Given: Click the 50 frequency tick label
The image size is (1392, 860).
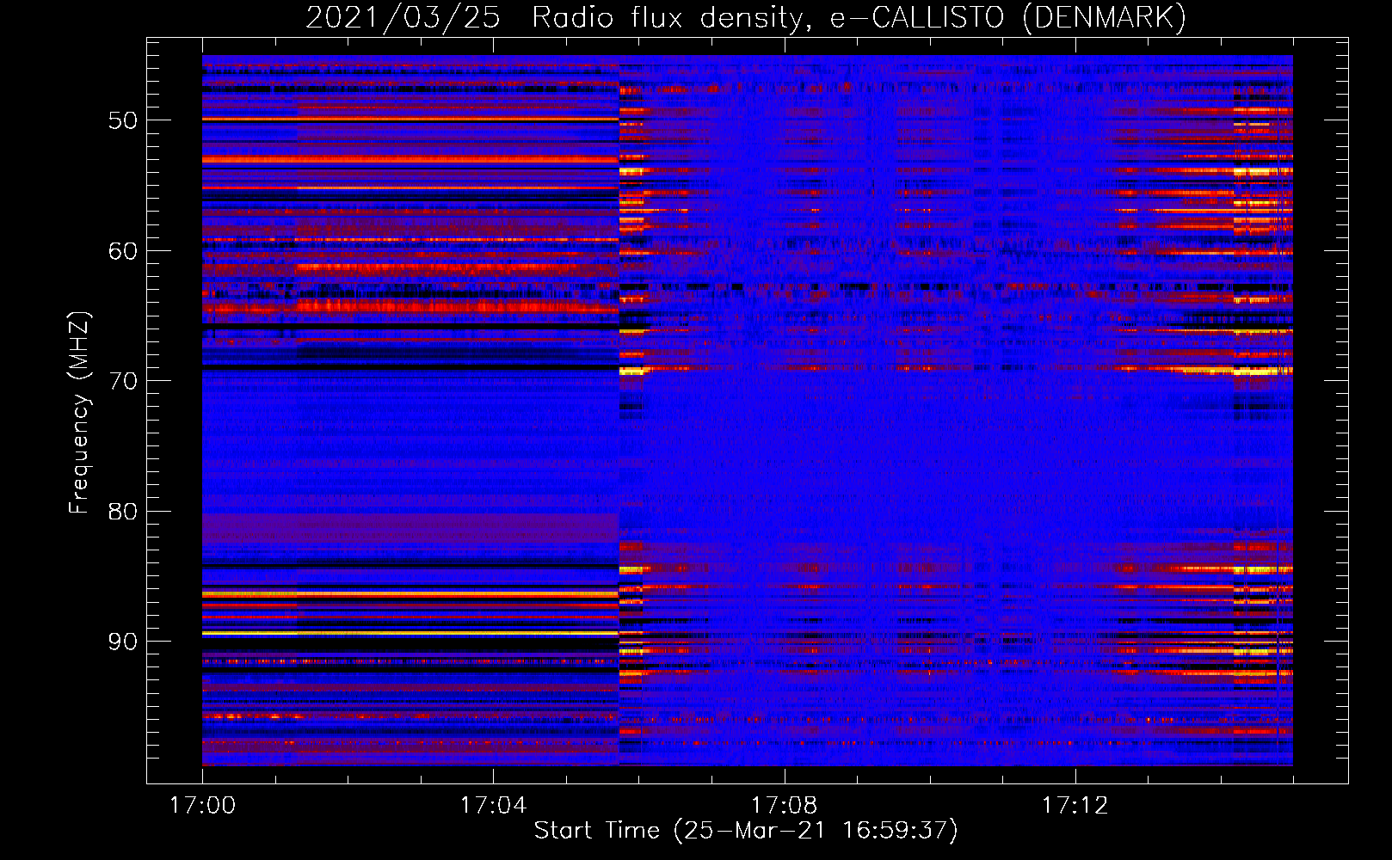Looking at the screenshot, I should (x=123, y=120).
